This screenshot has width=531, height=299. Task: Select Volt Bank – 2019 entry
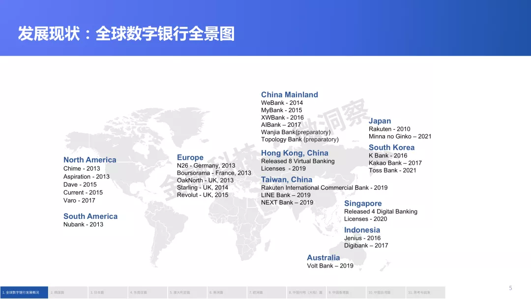coord(330,266)
